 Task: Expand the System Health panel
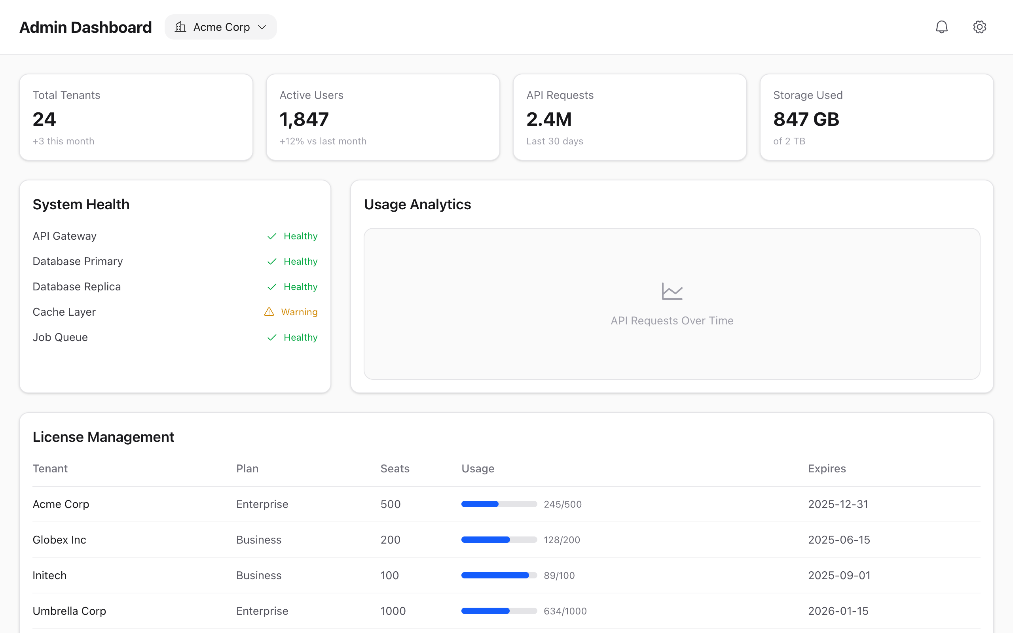pyautogui.click(x=81, y=204)
